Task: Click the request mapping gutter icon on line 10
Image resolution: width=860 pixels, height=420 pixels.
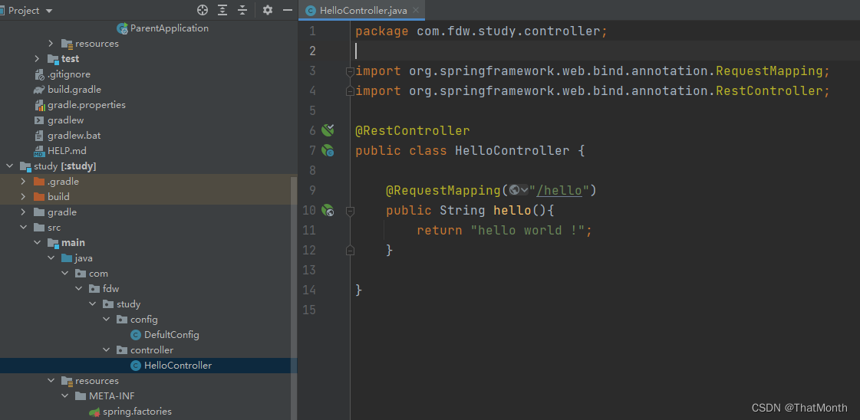Action: [x=328, y=210]
